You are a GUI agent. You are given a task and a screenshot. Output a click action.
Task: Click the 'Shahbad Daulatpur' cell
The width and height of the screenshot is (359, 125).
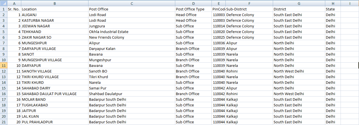(x=132, y=94)
